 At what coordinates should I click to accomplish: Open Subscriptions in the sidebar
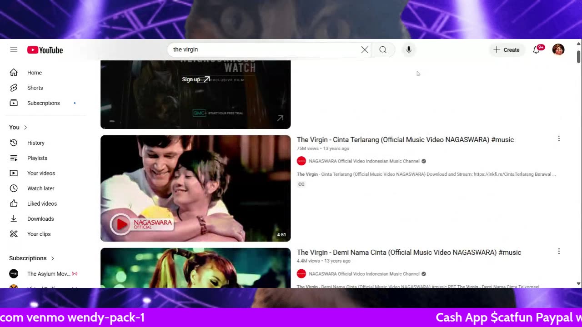(43, 103)
